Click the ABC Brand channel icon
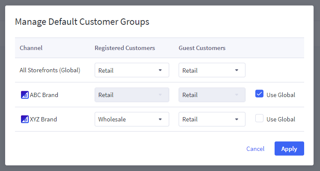Viewport: 320px width, 171px height. [x=24, y=95]
